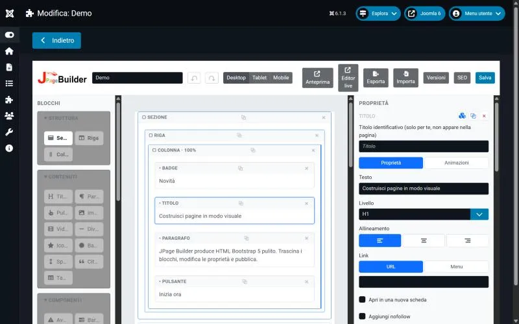Click the Testo input field
Viewport: 519px width, 324px height.
tap(424, 189)
